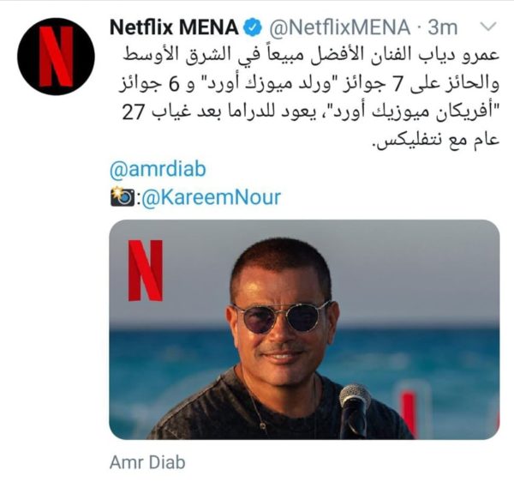Open the @amrdiab mention

pyautogui.click(x=158, y=169)
